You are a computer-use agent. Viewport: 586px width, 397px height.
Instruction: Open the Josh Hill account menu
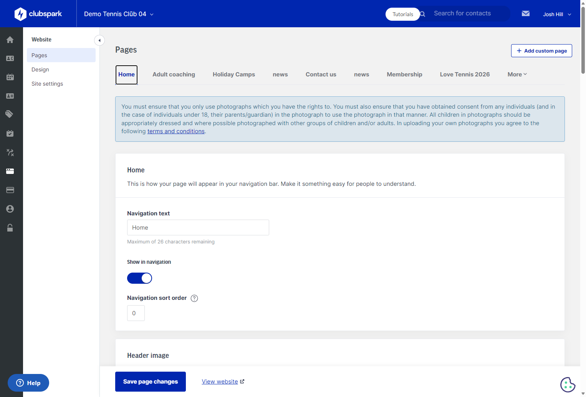(557, 14)
